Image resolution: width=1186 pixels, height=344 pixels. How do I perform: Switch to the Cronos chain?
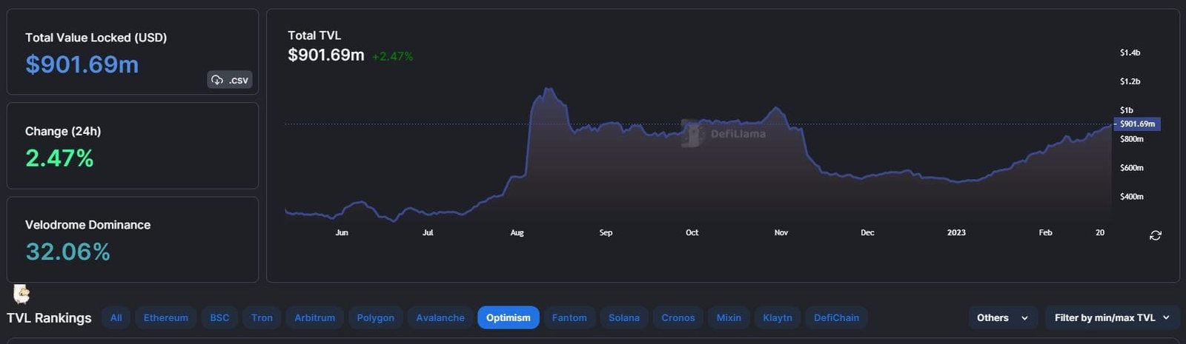point(678,317)
